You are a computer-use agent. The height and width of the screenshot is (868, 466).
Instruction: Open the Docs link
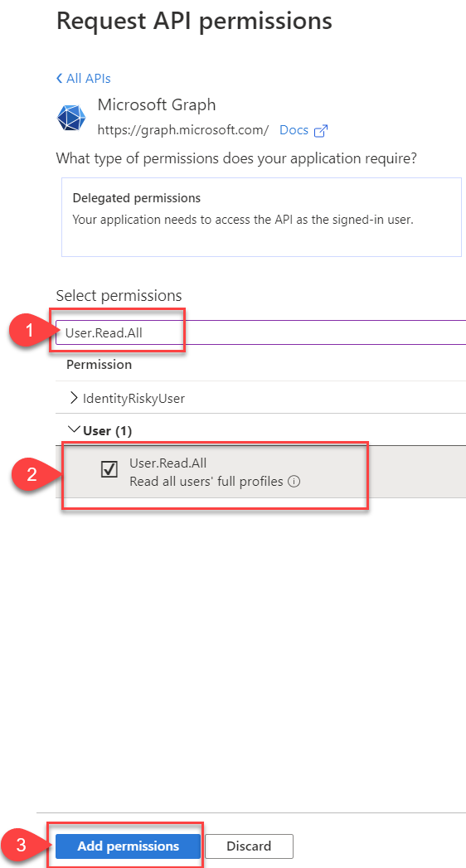[x=294, y=131]
